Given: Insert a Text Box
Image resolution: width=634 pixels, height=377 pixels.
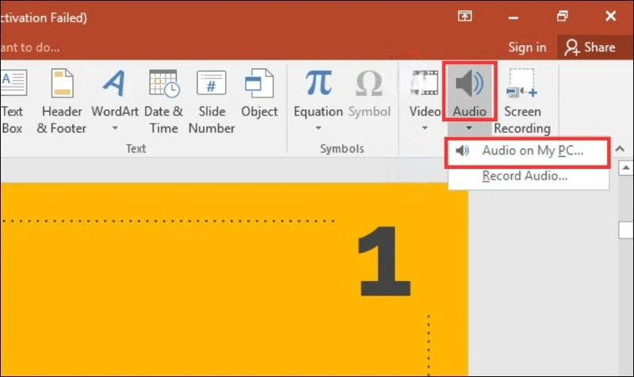Looking at the screenshot, I should click(13, 101).
